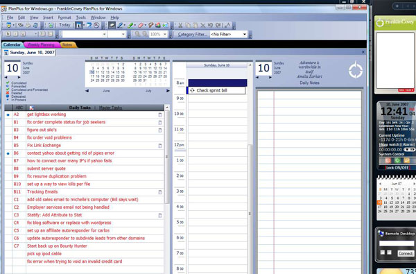Open the 100% zoom level dropdown
The width and height of the screenshot is (416, 274).
(x=158, y=34)
